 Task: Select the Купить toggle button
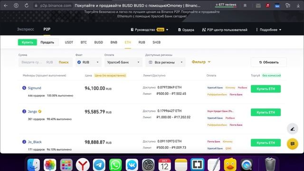(x=28, y=42)
